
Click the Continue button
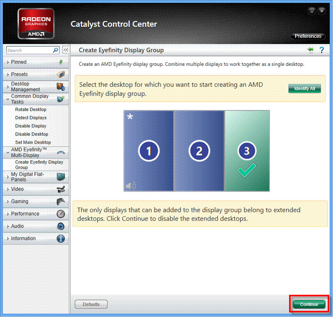click(309, 304)
